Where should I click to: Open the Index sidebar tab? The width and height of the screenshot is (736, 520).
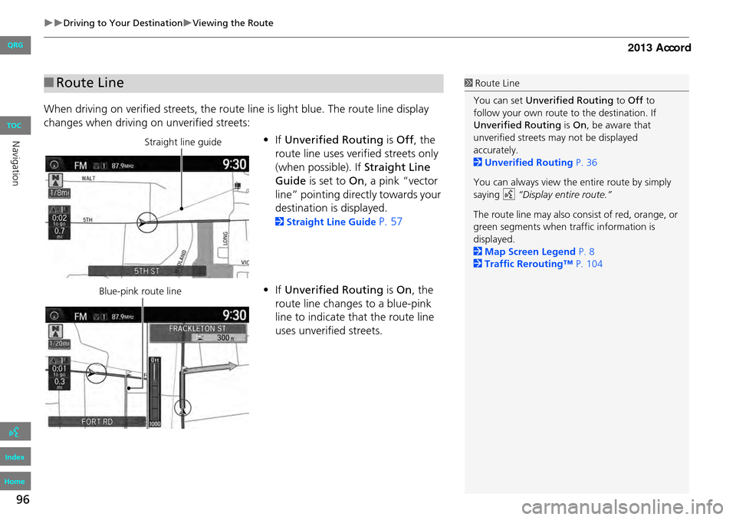point(15,456)
